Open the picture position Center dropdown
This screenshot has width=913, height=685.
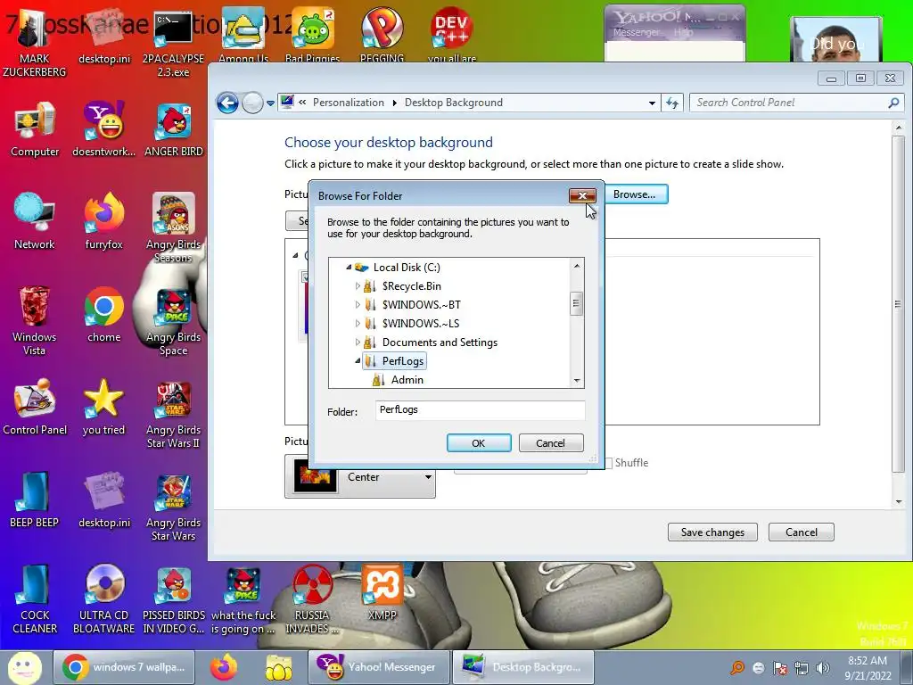coord(360,477)
